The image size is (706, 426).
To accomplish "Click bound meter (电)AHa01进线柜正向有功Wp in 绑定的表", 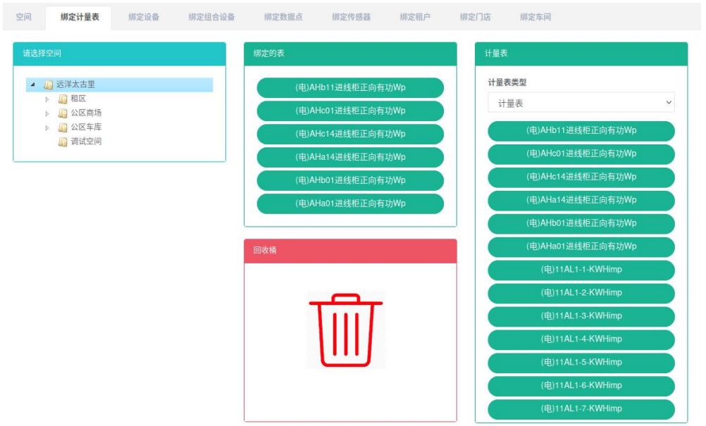I will [x=350, y=204].
